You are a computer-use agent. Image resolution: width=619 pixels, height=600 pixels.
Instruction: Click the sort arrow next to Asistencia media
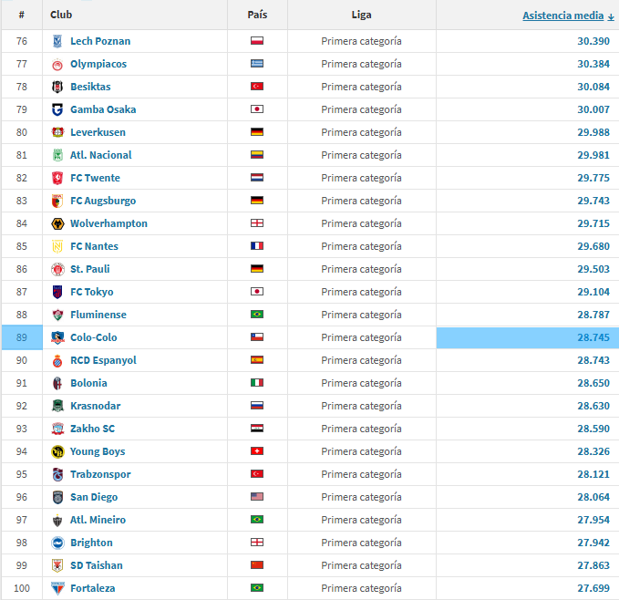(x=611, y=16)
